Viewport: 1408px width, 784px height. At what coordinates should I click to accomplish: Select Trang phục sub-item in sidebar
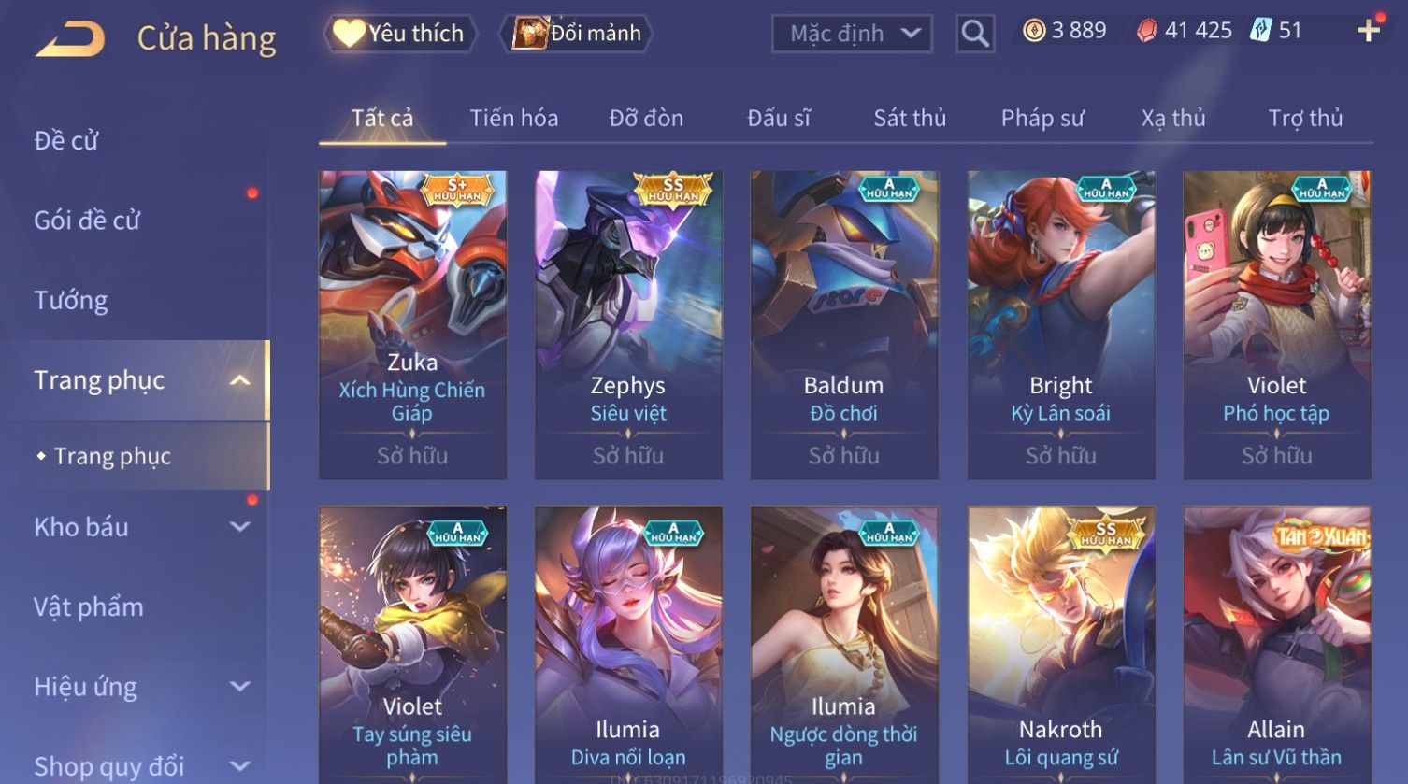point(112,456)
